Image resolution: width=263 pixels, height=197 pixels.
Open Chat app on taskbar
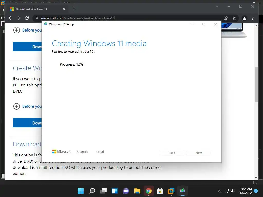(126, 191)
